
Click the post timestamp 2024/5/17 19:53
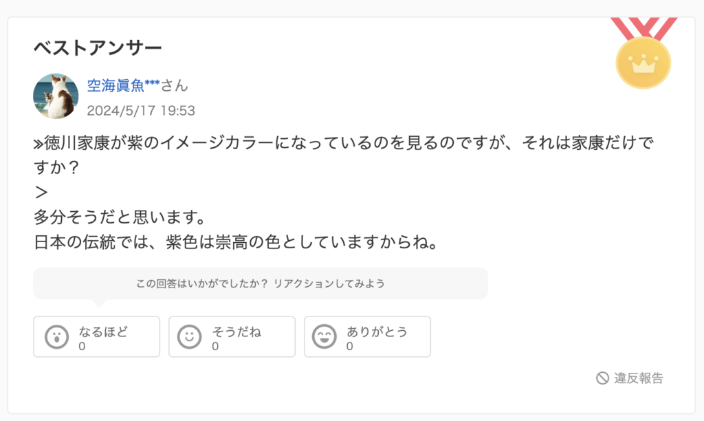141,111
